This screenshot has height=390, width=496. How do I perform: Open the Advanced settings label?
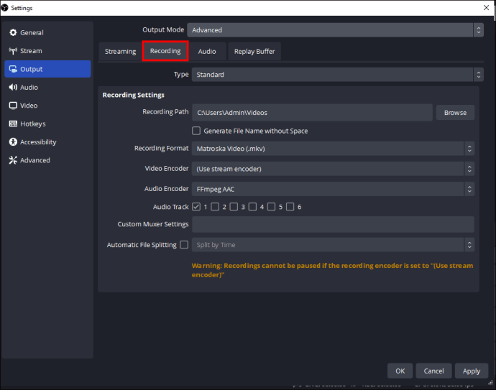click(35, 160)
